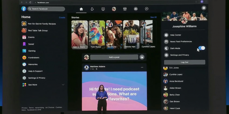Open News Feed Preferences menu item

(181, 42)
